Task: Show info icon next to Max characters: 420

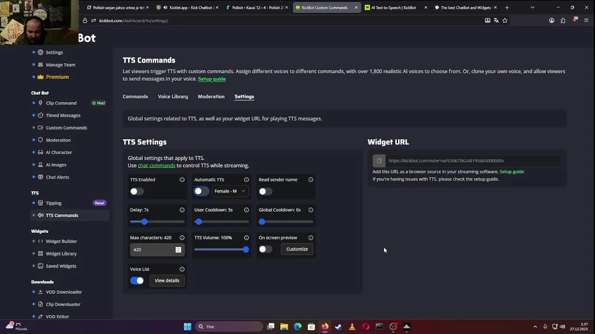Action: pyautogui.click(x=182, y=238)
